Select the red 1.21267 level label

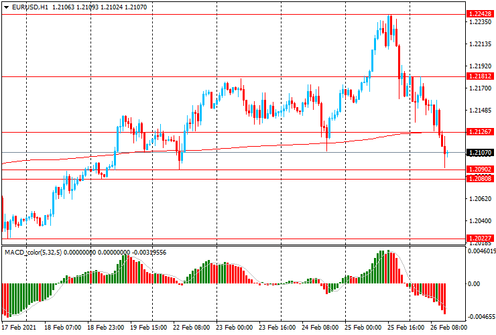coord(480,132)
